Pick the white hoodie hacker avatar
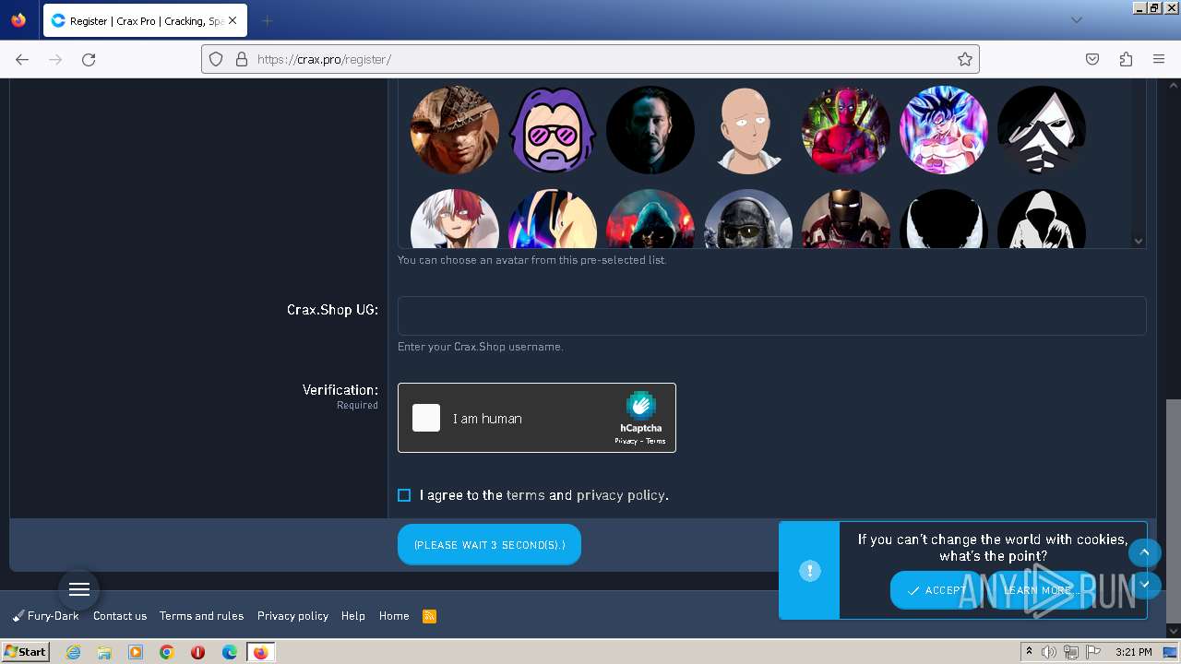Viewport: 1181px width, 664px height. click(1042, 219)
